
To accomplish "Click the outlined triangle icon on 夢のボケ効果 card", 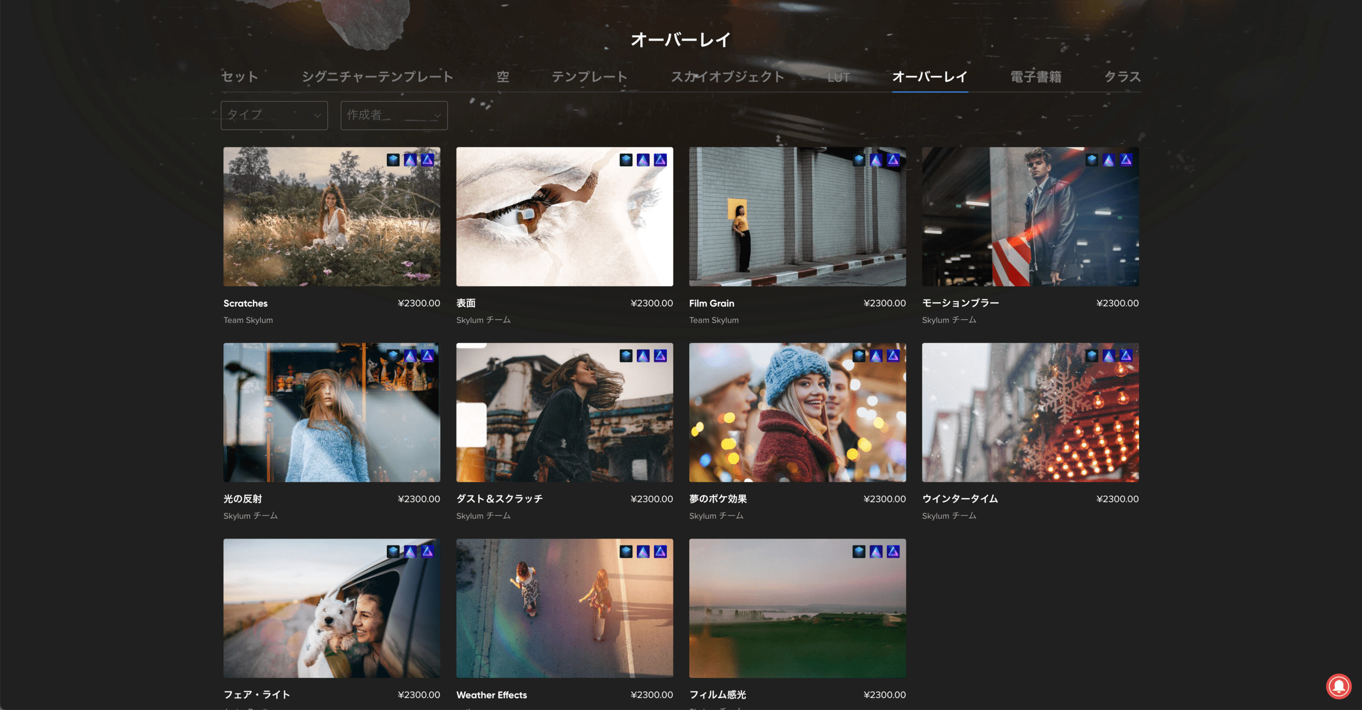I will 893,356.
